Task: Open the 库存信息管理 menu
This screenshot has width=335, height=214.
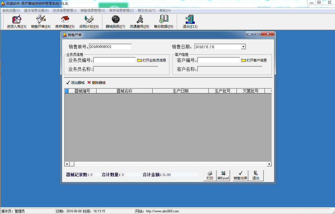Action: (121, 11)
